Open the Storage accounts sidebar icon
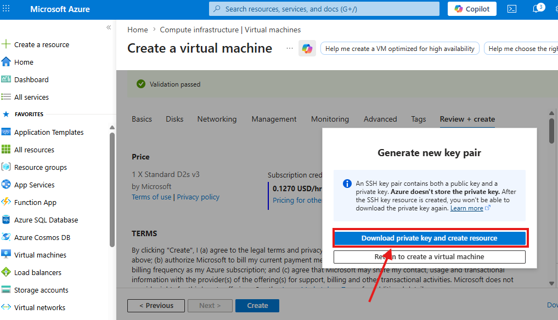 6,290
